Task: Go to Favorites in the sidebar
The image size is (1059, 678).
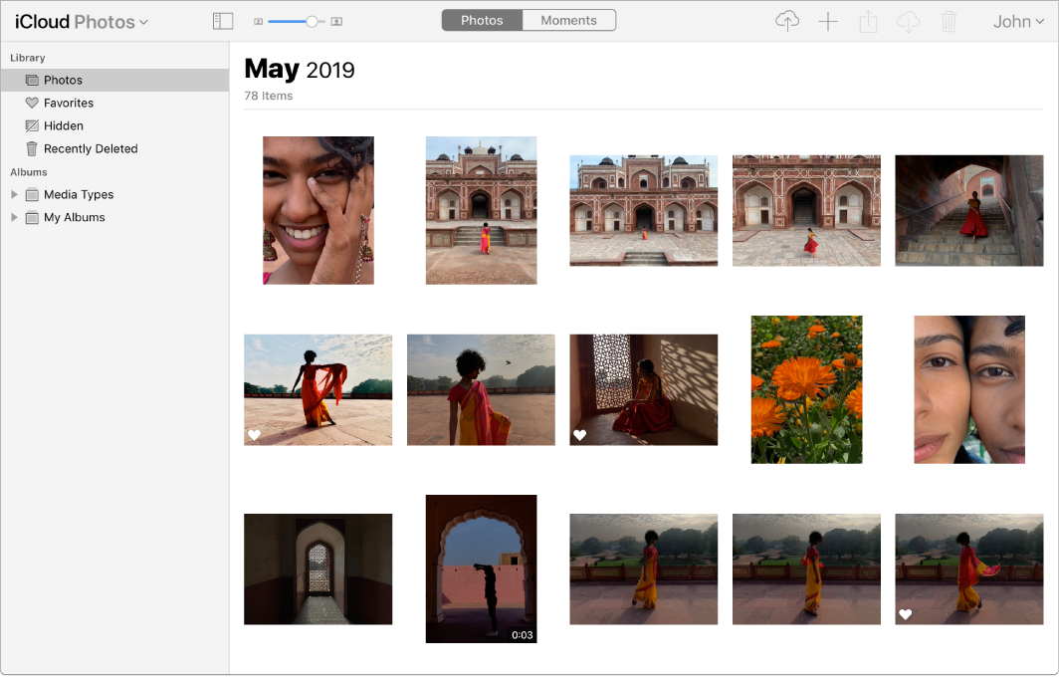Action: pyautogui.click(x=69, y=104)
